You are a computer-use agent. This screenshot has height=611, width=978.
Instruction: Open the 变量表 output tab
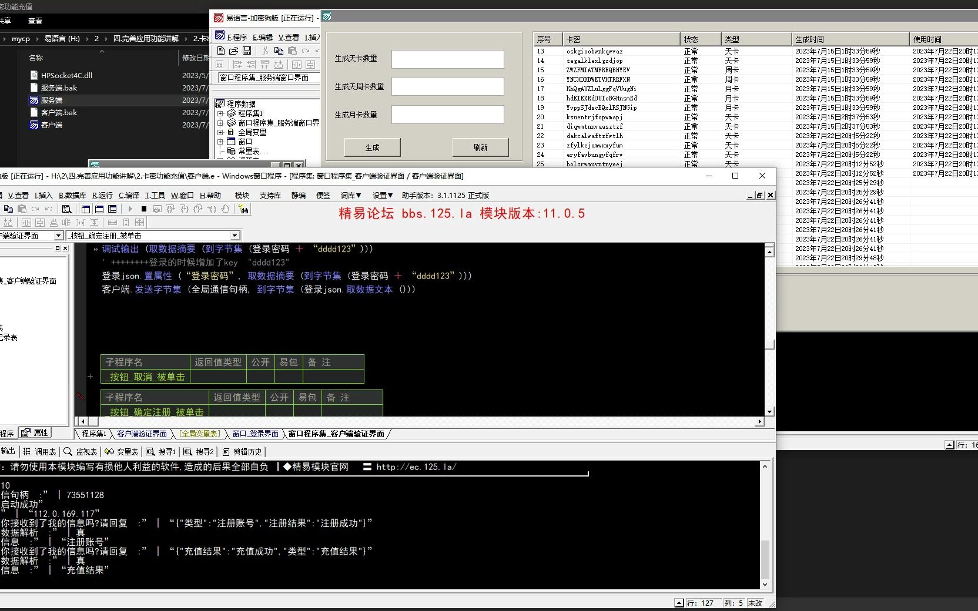pos(122,452)
